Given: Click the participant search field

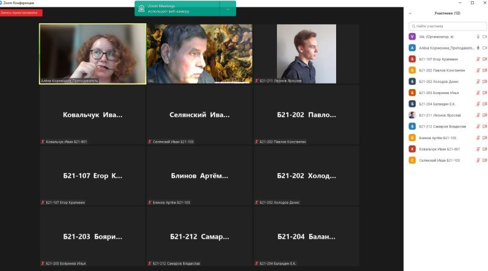Looking at the screenshot, I should [x=448, y=26].
